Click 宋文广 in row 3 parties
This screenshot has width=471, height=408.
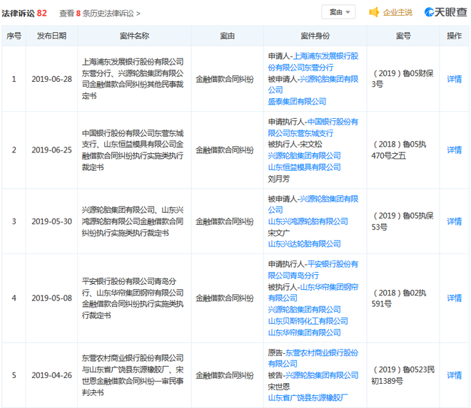(x=279, y=233)
